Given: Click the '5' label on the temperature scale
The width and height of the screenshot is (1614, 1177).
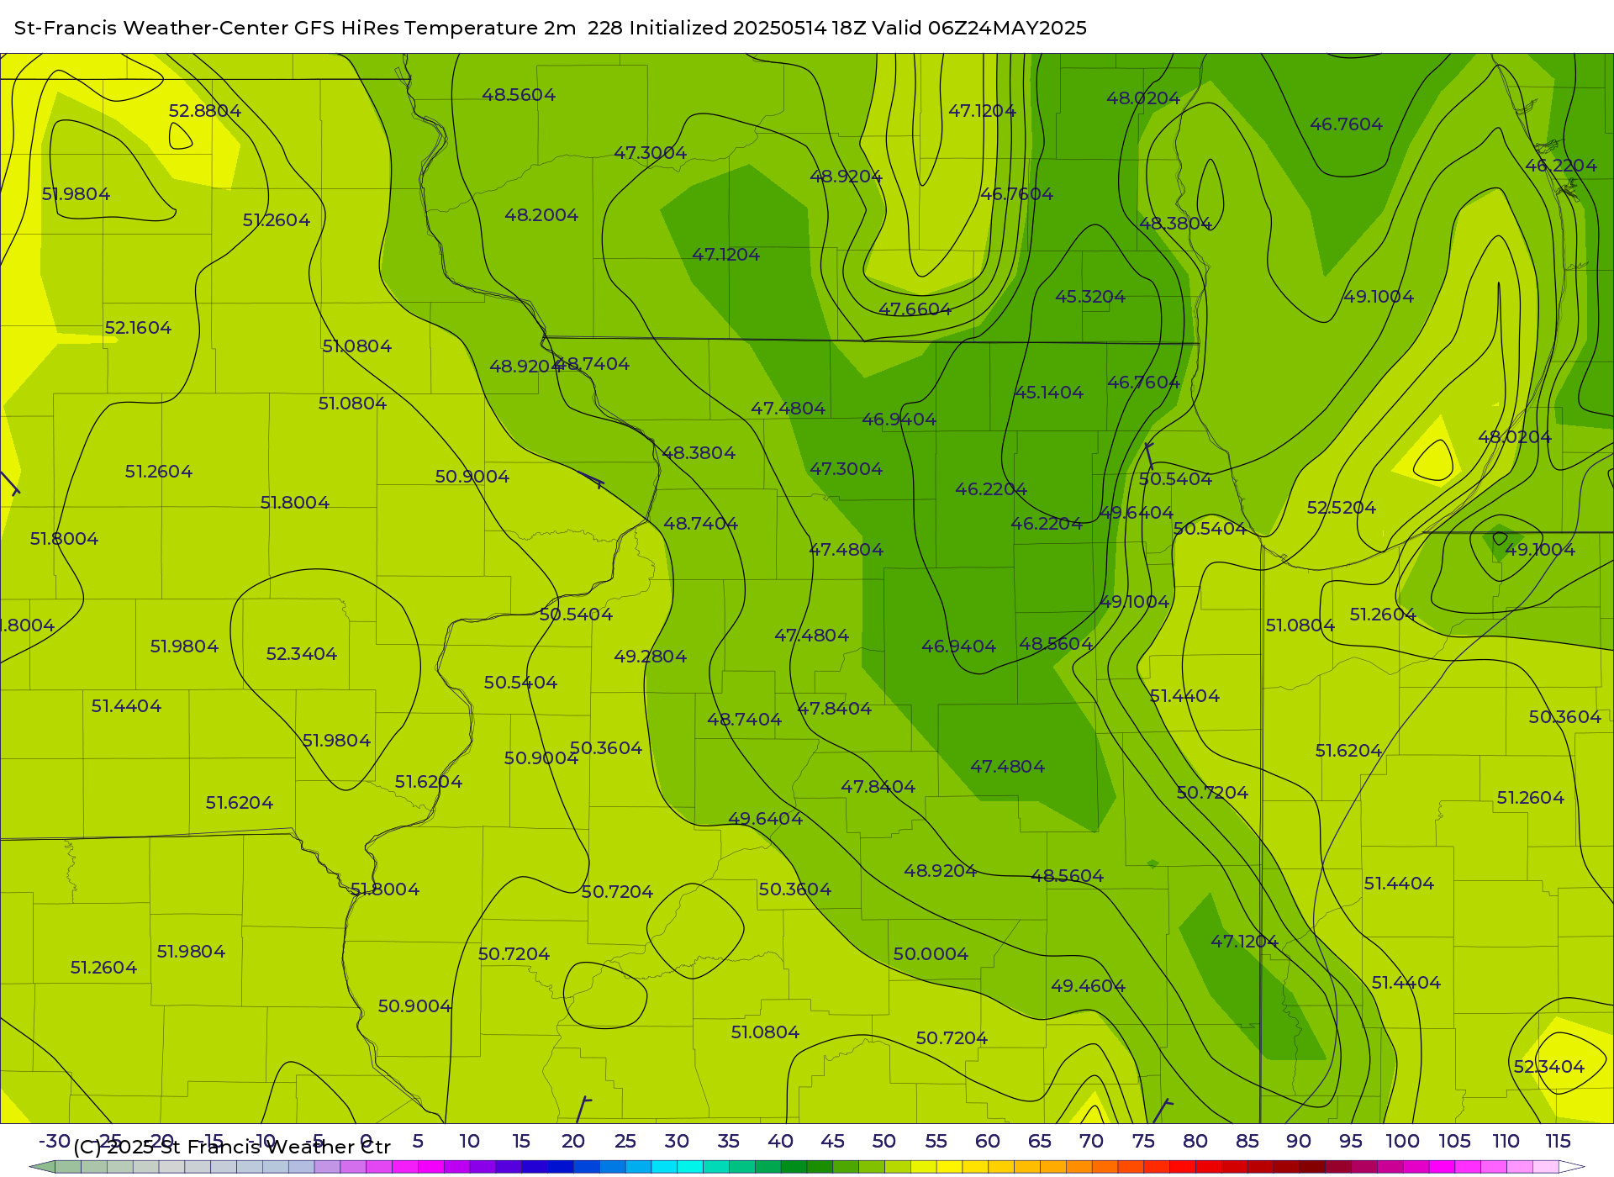Looking at the screenshot, I should [418, 1142].
